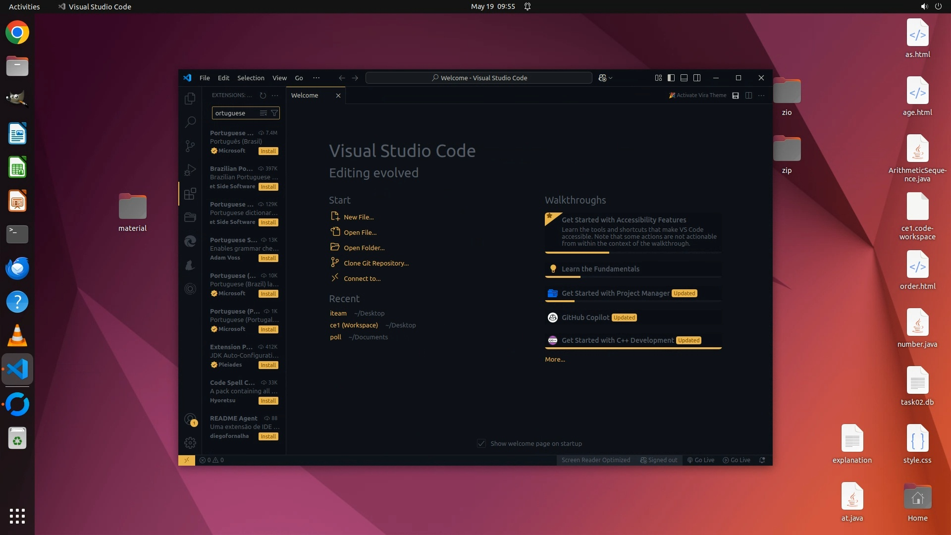Screen dimensions: 951x535
Task: Open the Source Control view
Action: pyautogui.click(x=190, y=146)
